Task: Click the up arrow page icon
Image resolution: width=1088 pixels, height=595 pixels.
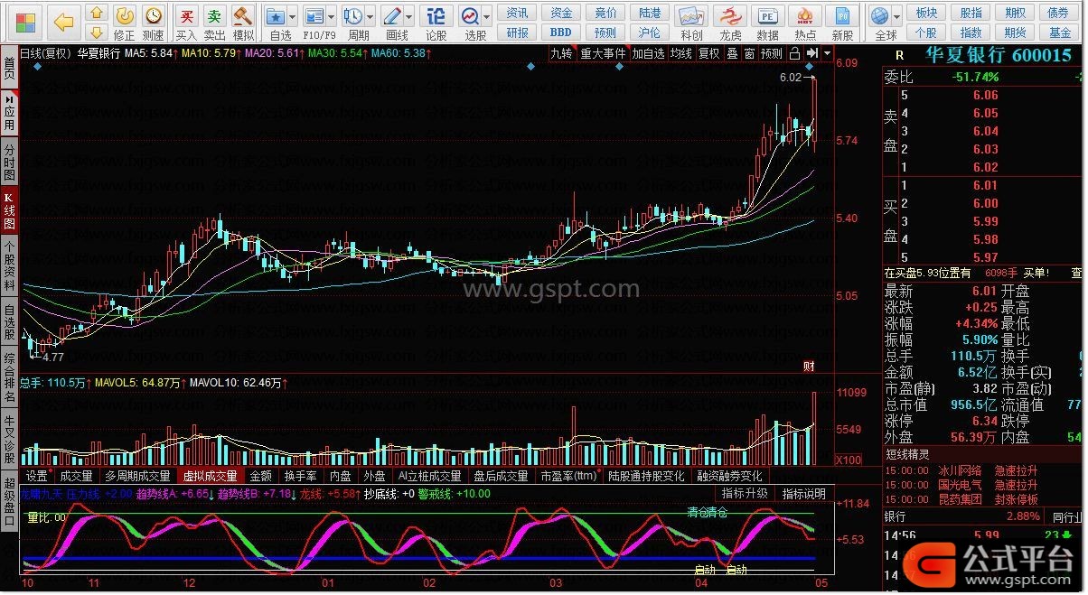Action: (98, 14)
